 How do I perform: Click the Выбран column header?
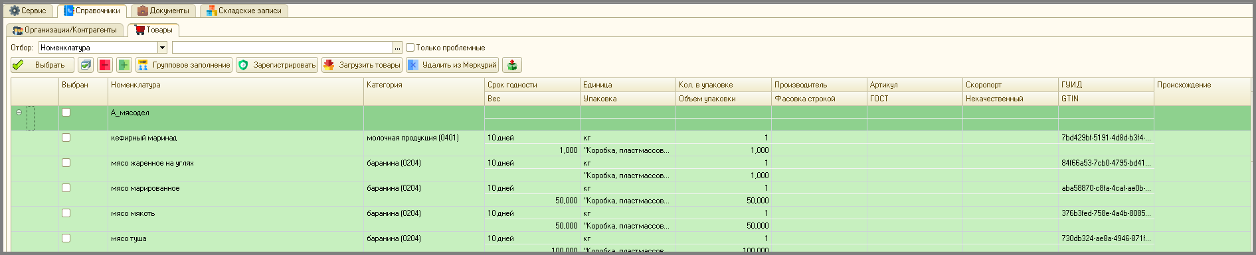pyautogui.click(x=84, y=91)
